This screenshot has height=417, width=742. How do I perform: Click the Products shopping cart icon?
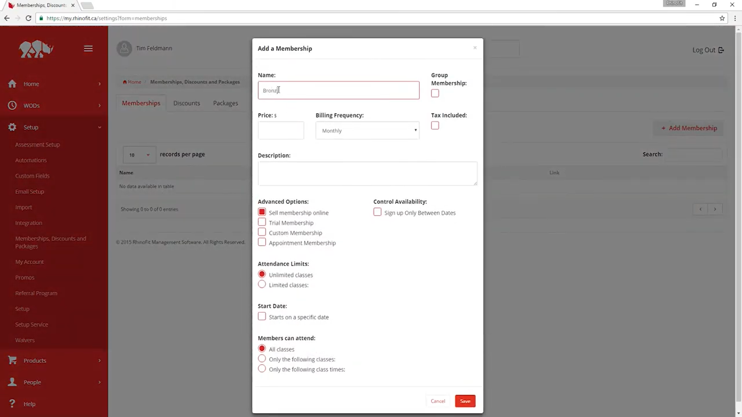tap(12, 360)
